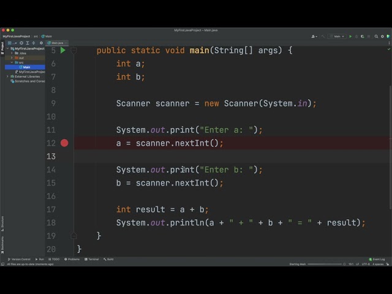Collapse all in the Project panel
Viewport: 392px width, 294px height.
pos(34,43)
